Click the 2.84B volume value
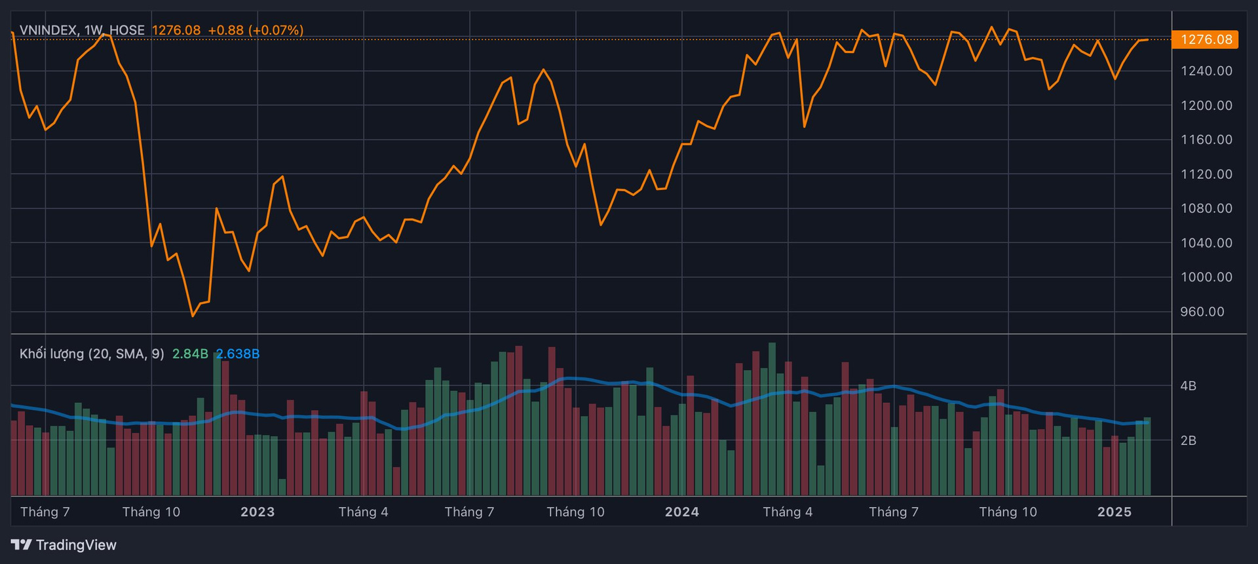Screen dimensions: 1258x564 [x=190, y=354]
